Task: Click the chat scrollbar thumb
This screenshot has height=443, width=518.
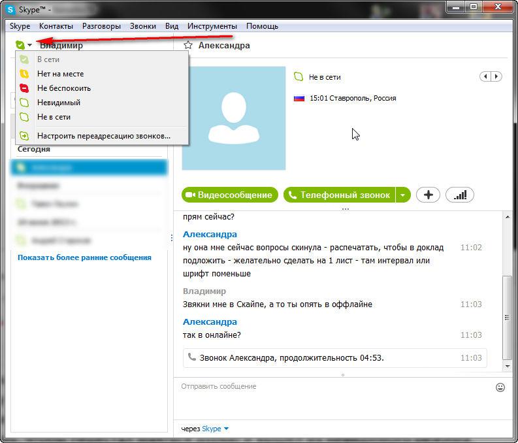Action: 507,318
